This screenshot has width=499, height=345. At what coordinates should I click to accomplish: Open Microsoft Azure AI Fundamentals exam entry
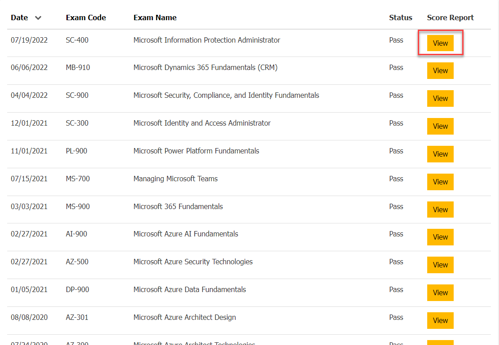pos(185,234)
